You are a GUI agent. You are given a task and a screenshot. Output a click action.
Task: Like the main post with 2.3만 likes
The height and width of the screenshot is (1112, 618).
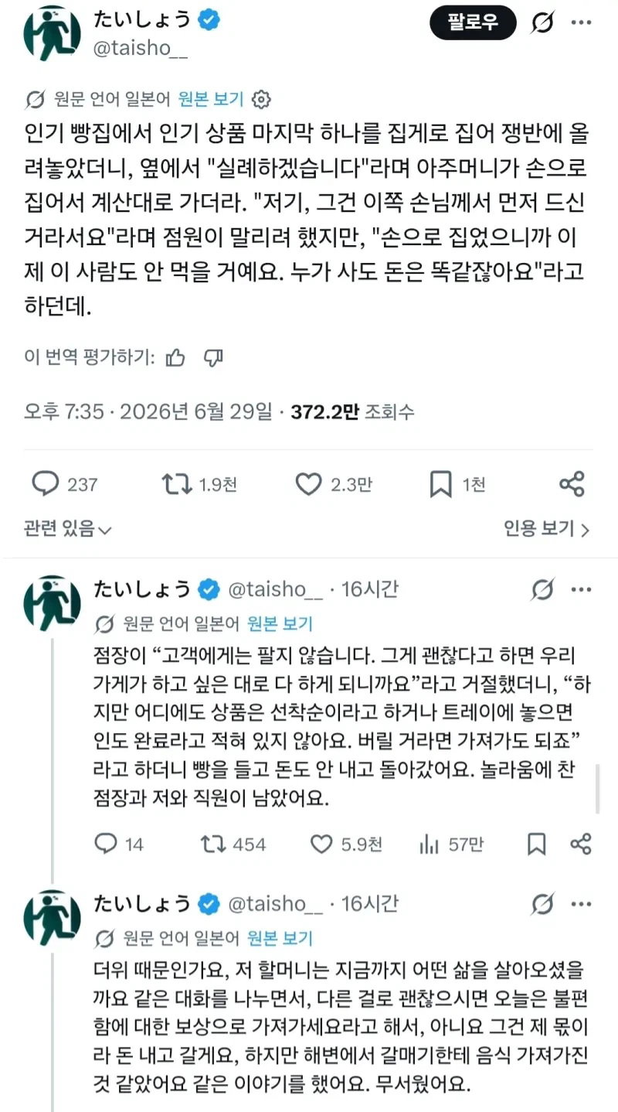coord(308,485)
